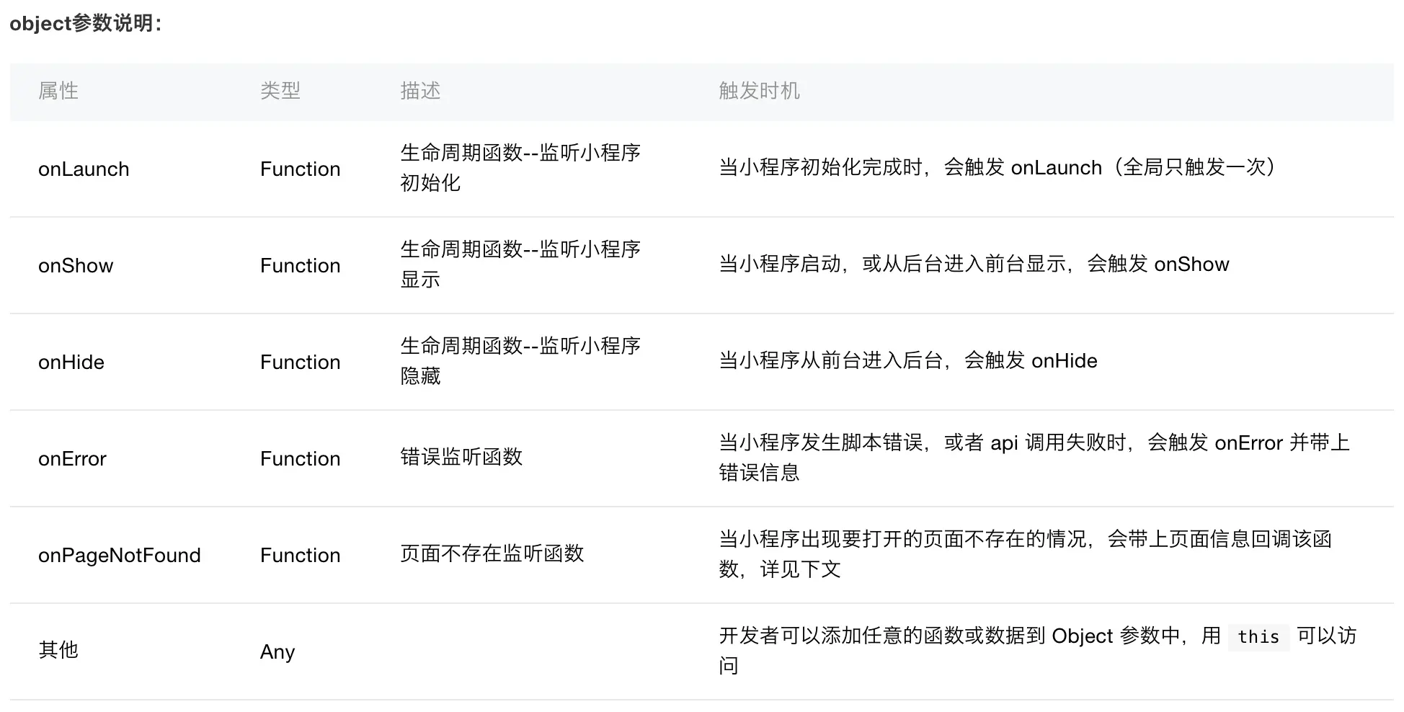
Task: Click the 描述 column header
Action: pos(420,91)
